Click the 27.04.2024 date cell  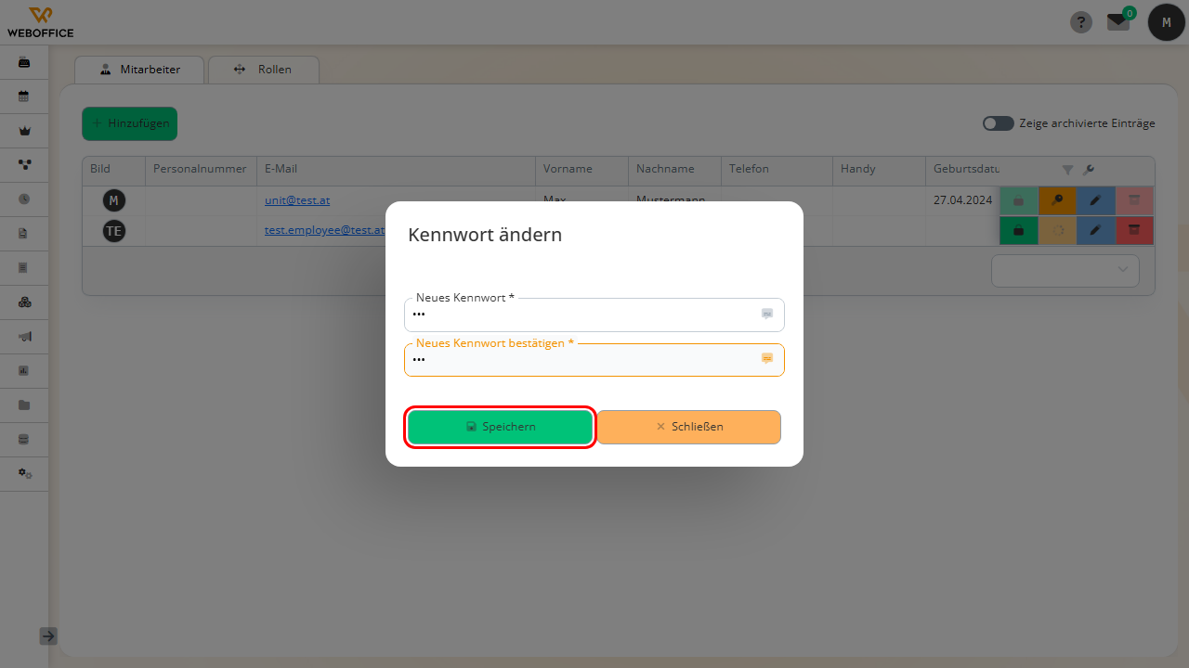pos(963,200)
